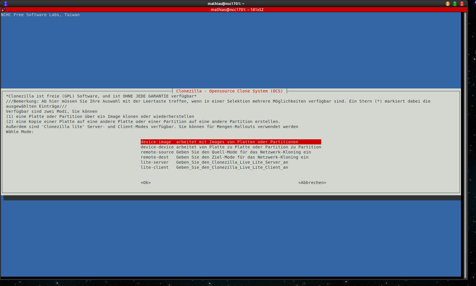Click the line starting 'Außerdem sind 'Clonezilla lite''
The width and height of the screenshot is (476, 286).
[x=152, y=127]
